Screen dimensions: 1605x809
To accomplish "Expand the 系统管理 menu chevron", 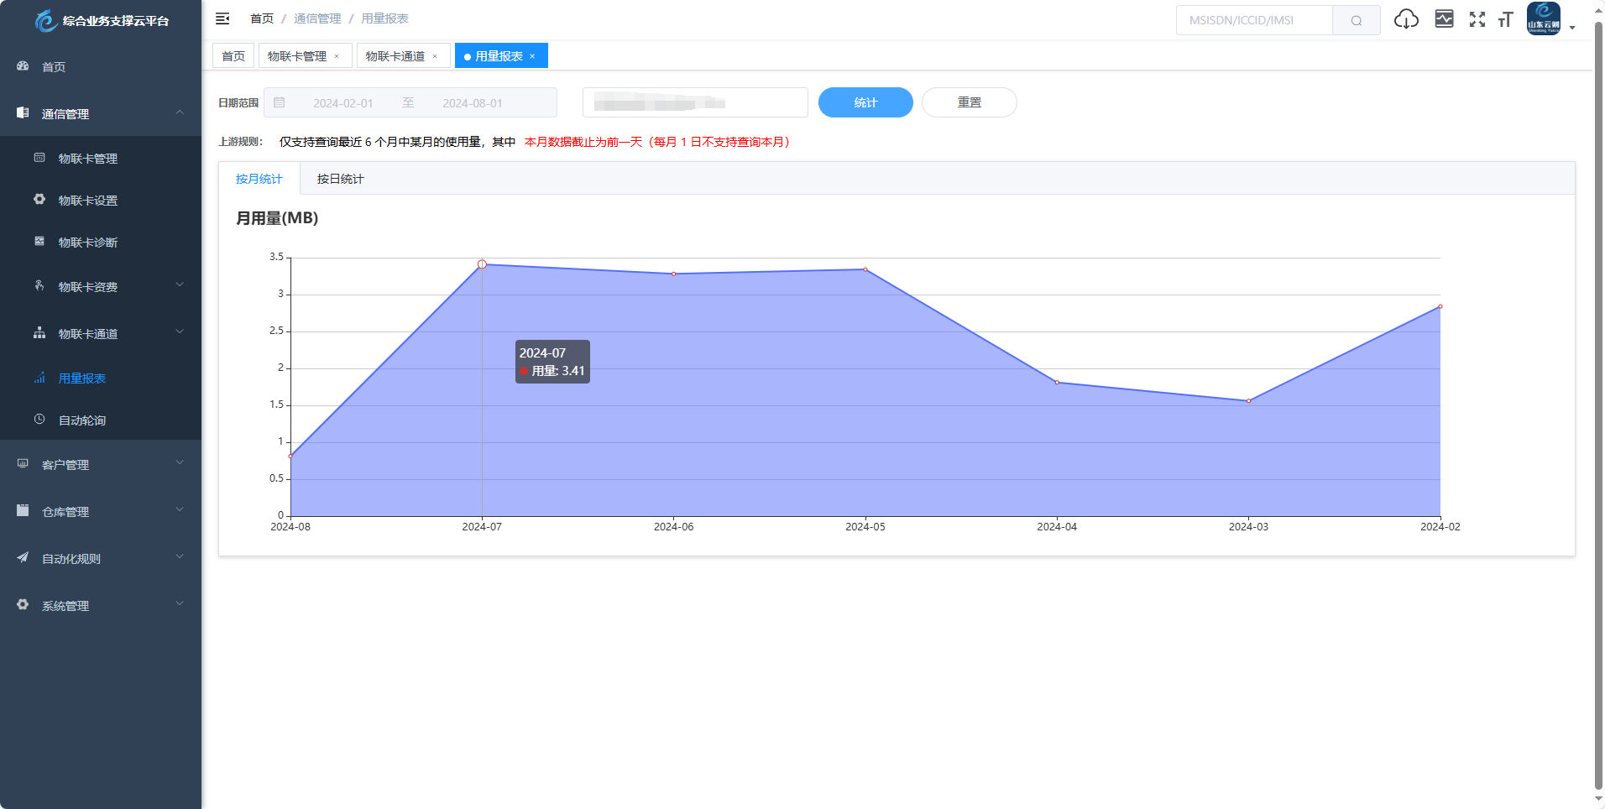I will click(x=180, y=604).
